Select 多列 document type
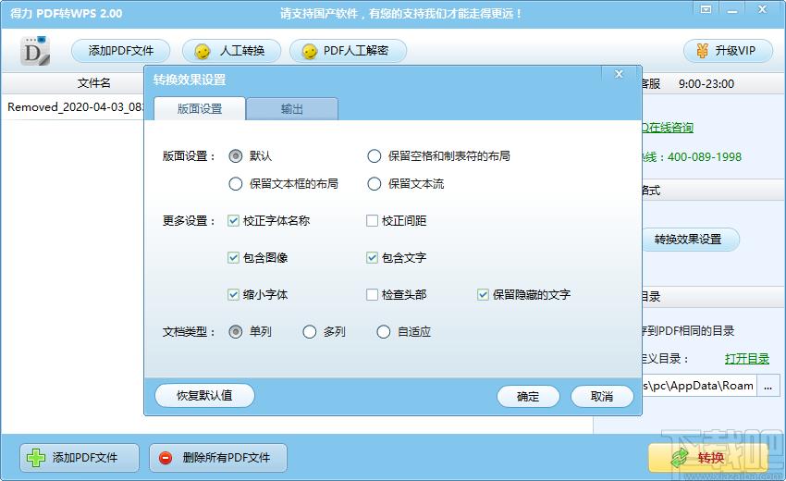The image size is (786, 481). click(309, 331)
